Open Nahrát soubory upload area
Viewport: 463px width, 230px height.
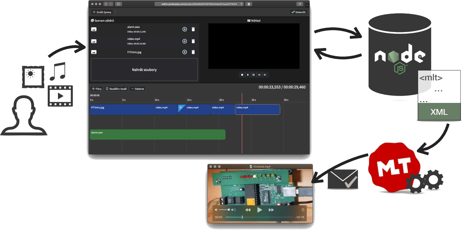[x=144, y=70]
